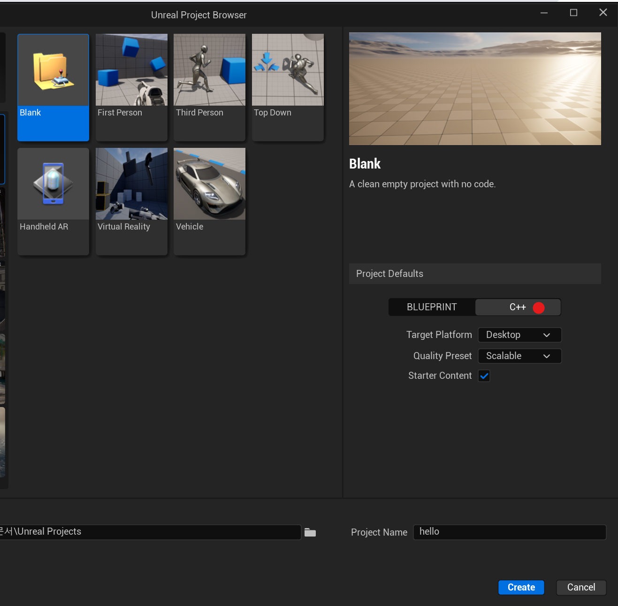Cancel the project browser

[x=581, y=587]
